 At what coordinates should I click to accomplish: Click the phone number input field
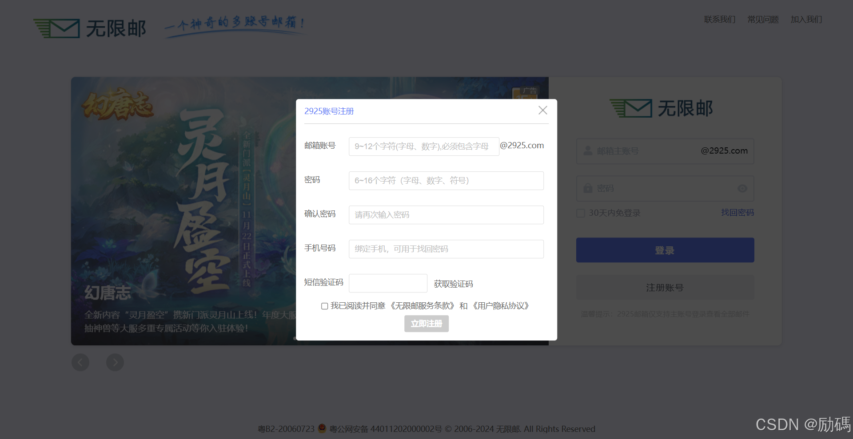pyautogui.click(x=446, y=249)
